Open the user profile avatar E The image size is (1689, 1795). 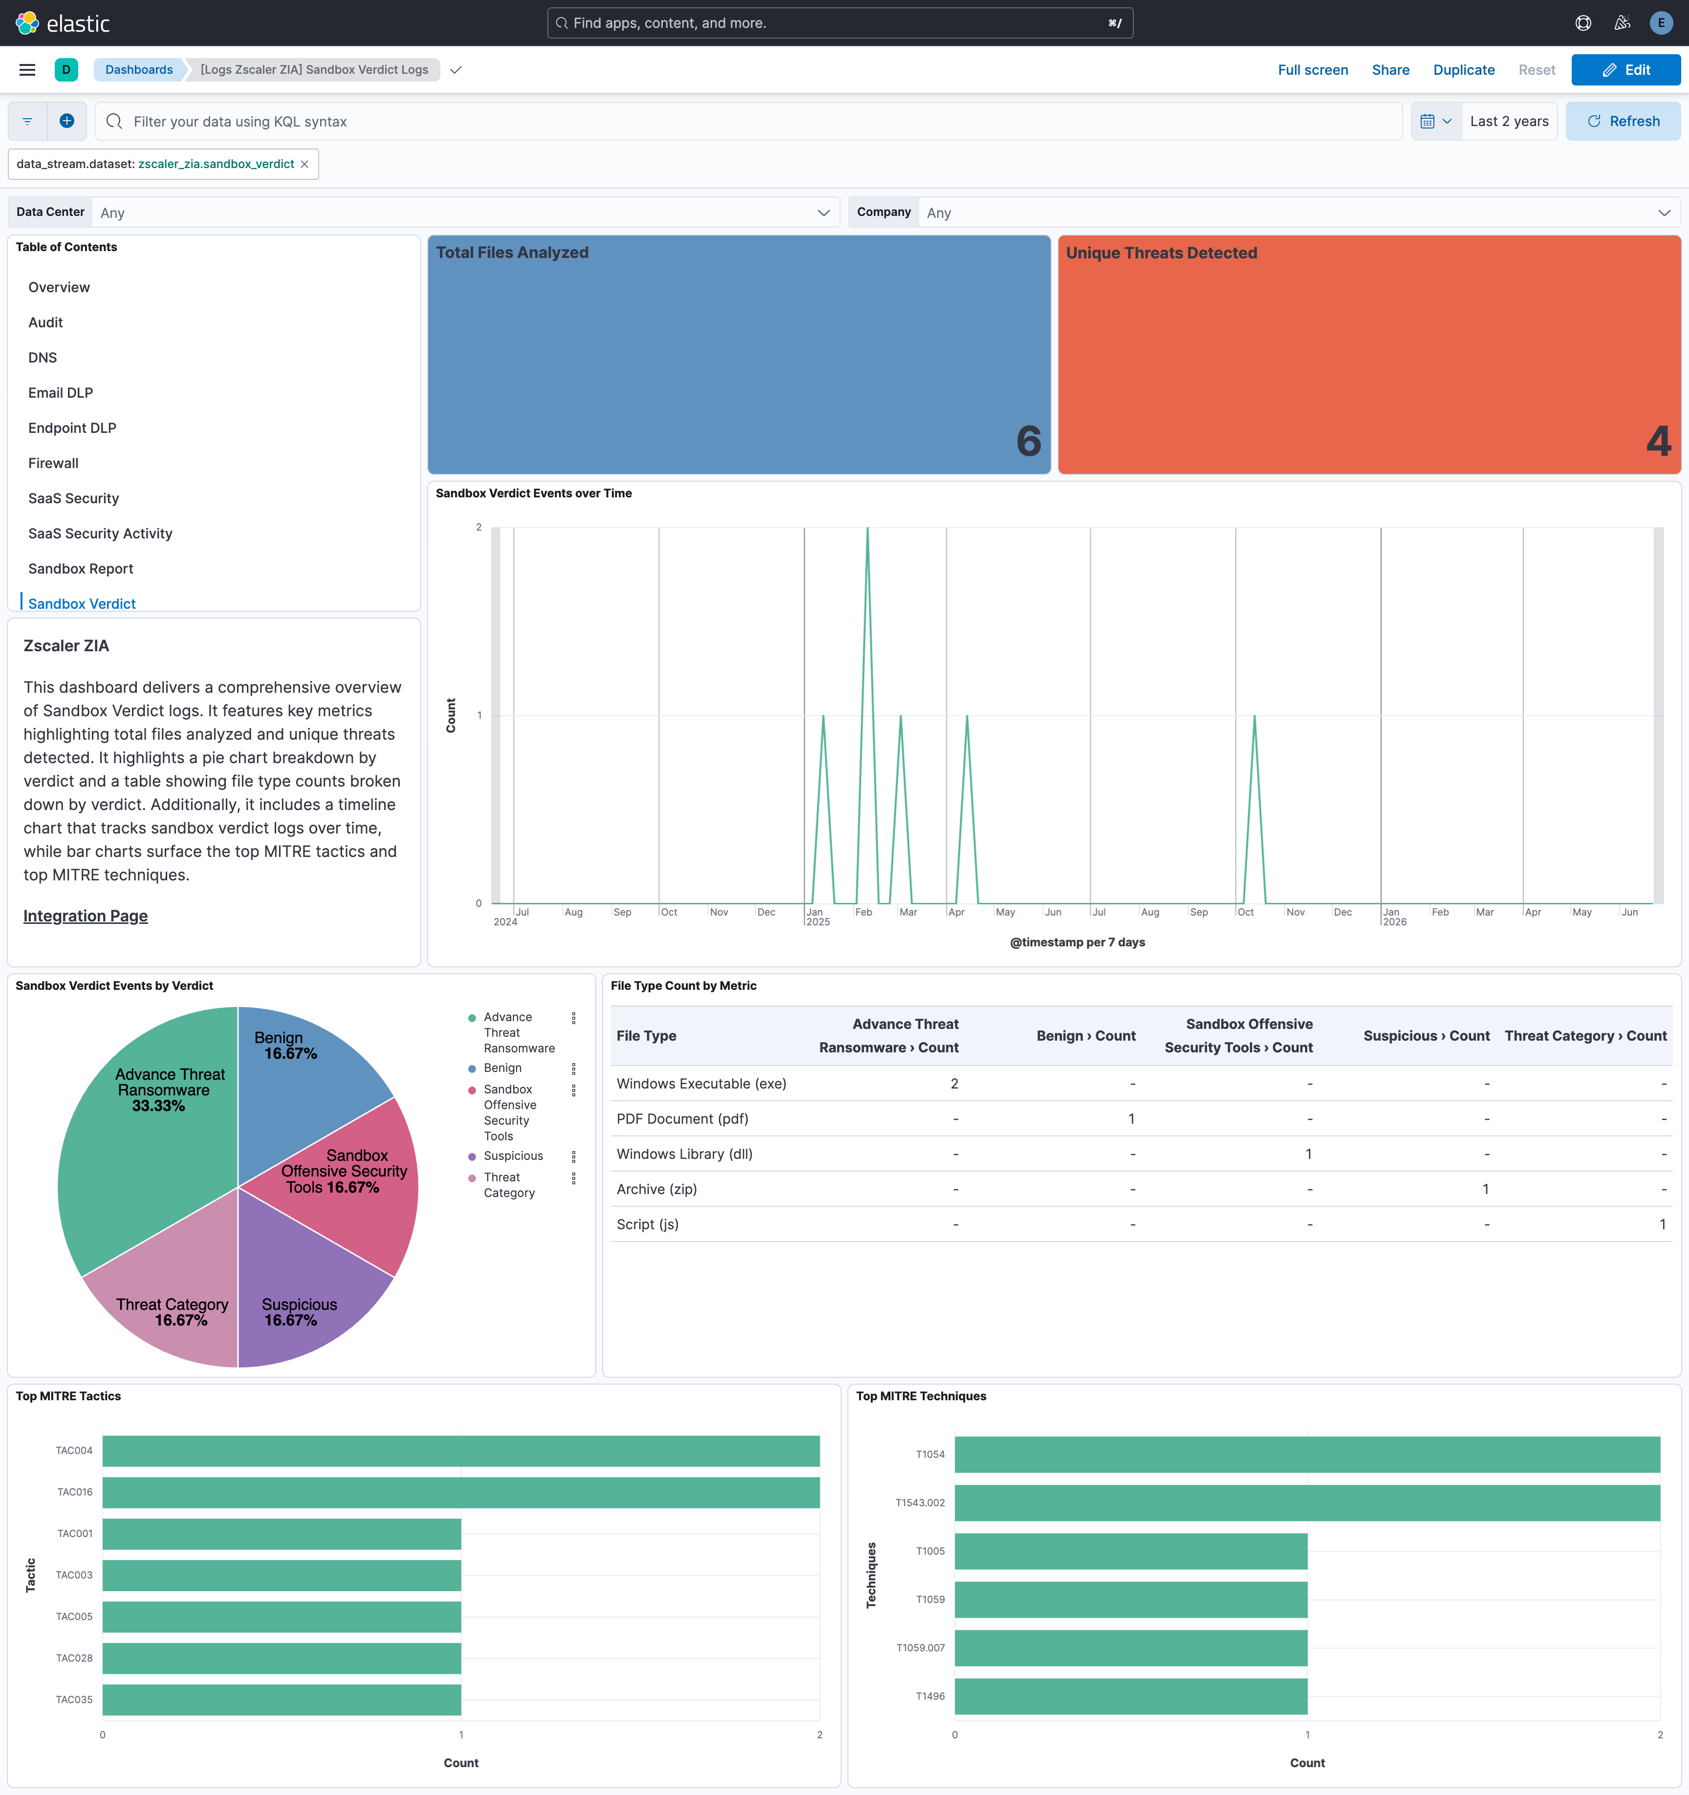click(1660, 23)
